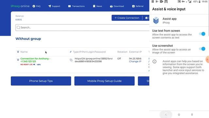Viewport: 209px width, 118px height.
Task: Click the info icon in assist settings
Action: [x=154, y=61]
